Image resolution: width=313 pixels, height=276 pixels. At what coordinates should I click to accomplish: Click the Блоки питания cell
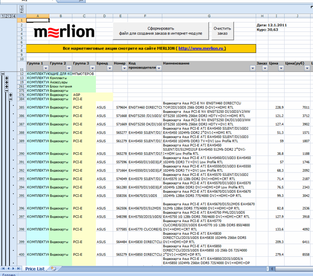[61, 87]
